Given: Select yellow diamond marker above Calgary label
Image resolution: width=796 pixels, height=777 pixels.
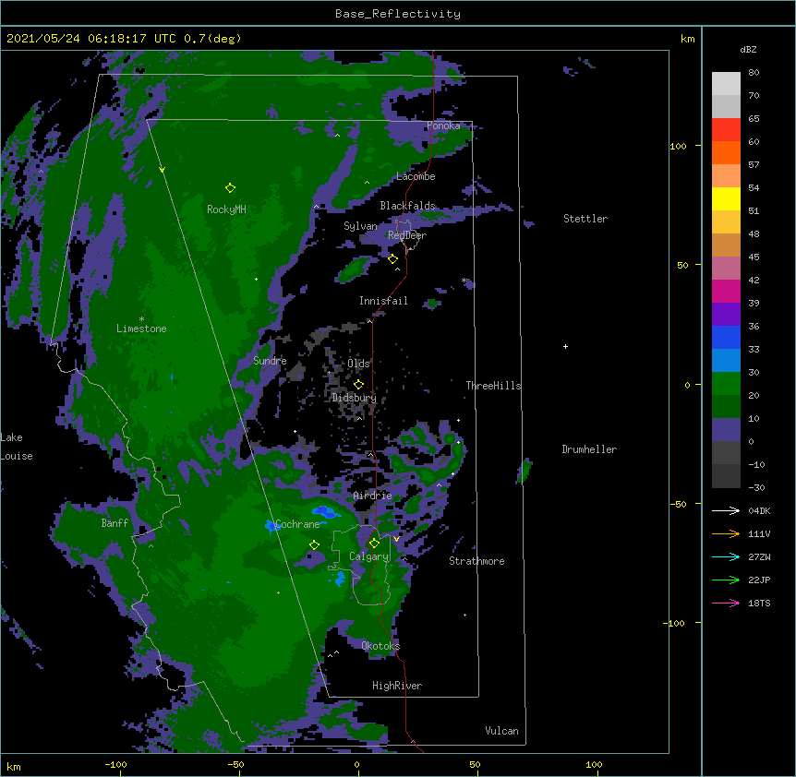Looking at the screenshot, I should (x=374, y=544).
